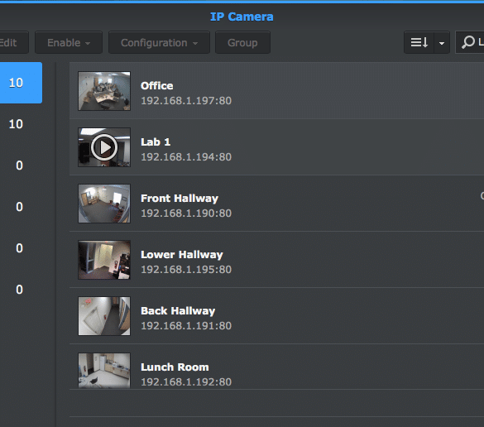
Task: Select the Front Hallway camera name
Action: (x=180, y=199)
